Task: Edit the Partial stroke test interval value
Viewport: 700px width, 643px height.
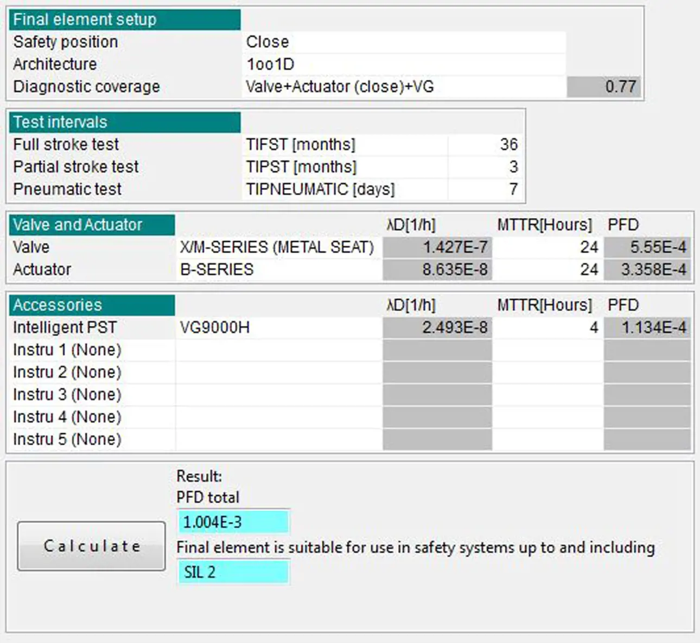Action: [485, 167]
